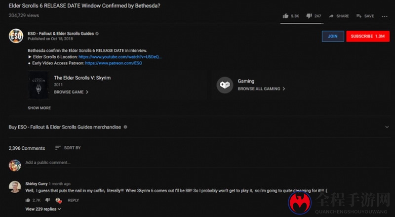Reply to Shirley Curry's comment
Image resolution: width=395 pixels, height=217 pixels.
click(x=73, y=200)
